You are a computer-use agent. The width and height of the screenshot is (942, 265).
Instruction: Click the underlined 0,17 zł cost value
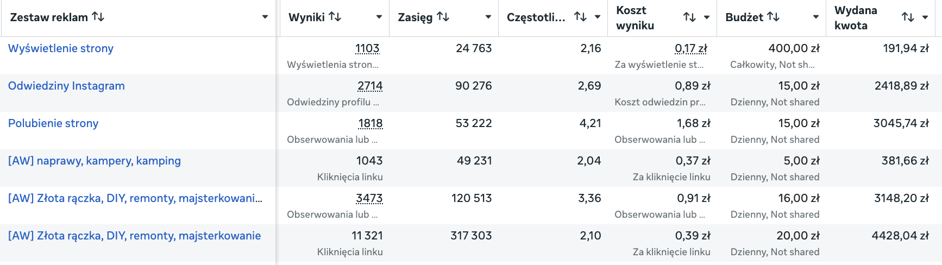coord(691,48)
